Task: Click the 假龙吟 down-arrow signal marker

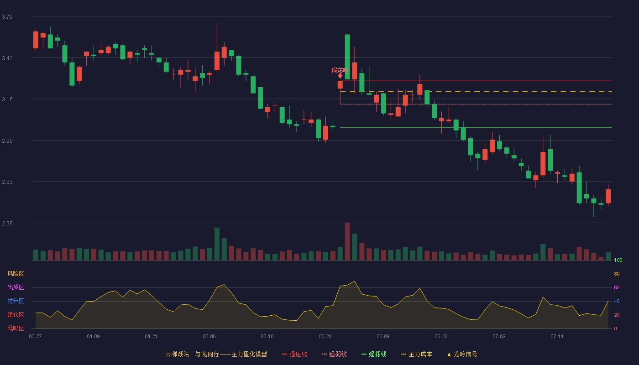Action: pyautogui.click(x=340, y=76)
